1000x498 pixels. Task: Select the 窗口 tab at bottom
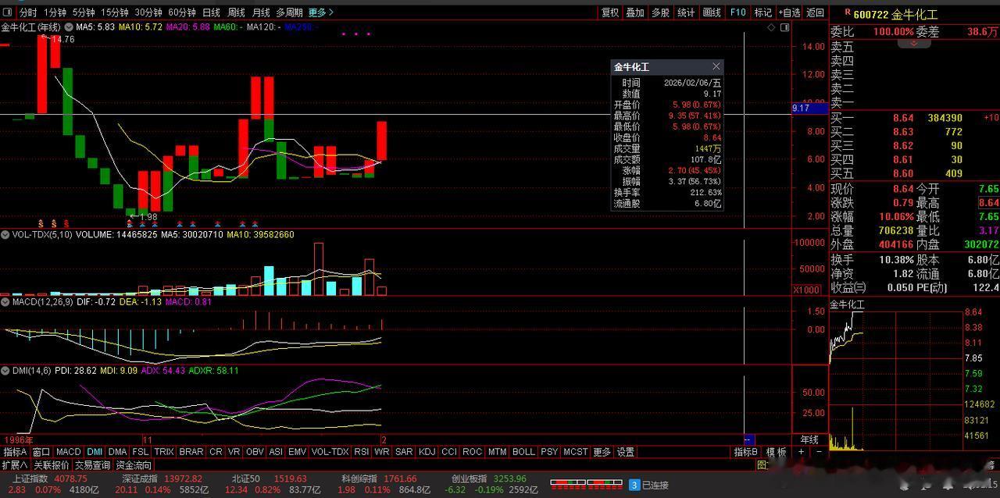click(41, 452)
